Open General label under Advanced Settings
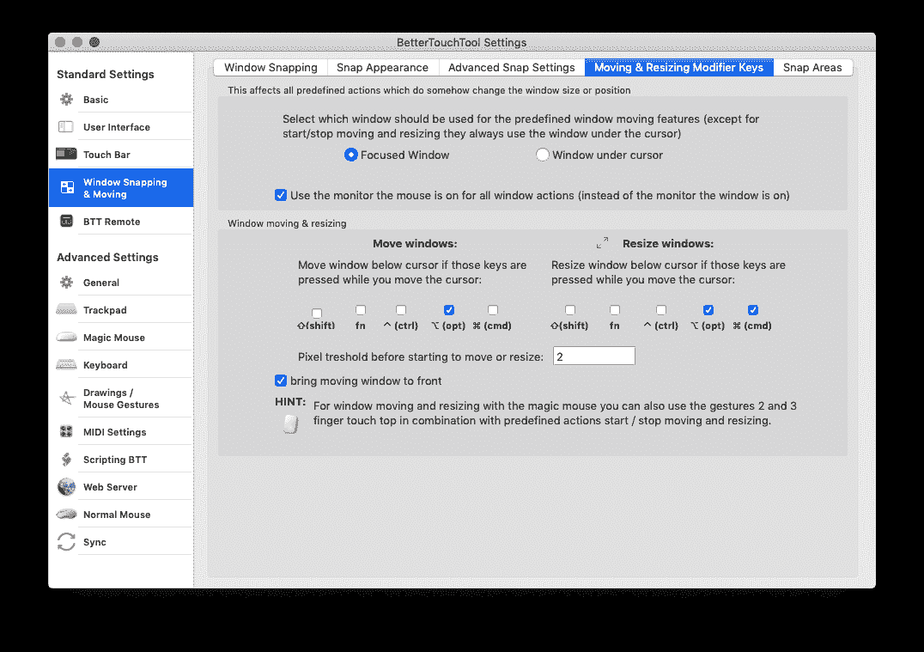The image size is (924, 652). coord(100,283)
